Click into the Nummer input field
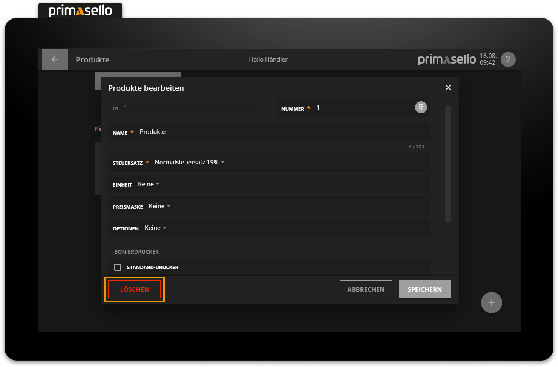This screenshot has width=558, height=367. tap(362, 108)
